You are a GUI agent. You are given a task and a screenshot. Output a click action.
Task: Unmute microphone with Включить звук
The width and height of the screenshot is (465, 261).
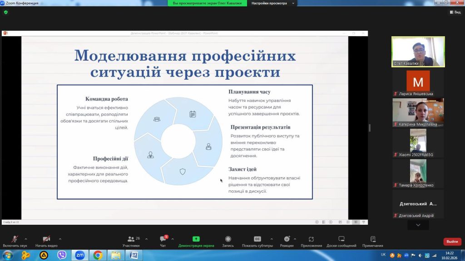(15, 239)
